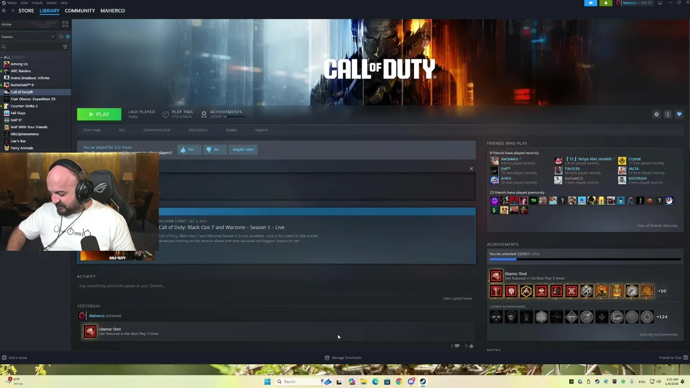This screenshot has width=690, height=388.
Task: Toggle favorite heart icon
Action: click(679, 114)
